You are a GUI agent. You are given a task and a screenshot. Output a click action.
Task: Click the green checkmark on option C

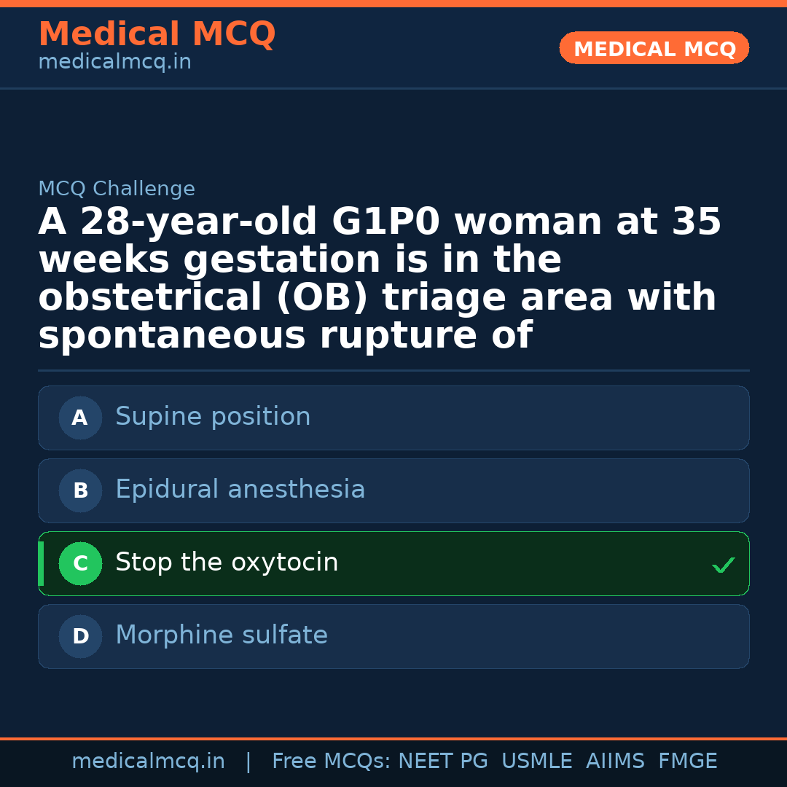pos(723,565)
